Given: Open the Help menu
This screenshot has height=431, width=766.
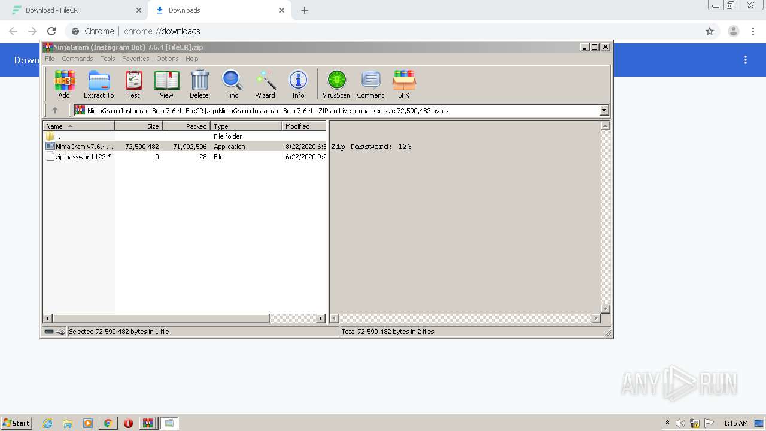Looking at the screenshot, I should 191,59.
